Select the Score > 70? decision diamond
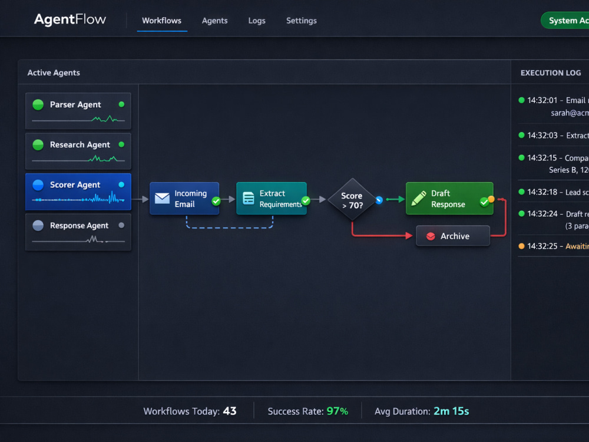Screen dimensions: 589x442 click(352, 200)
